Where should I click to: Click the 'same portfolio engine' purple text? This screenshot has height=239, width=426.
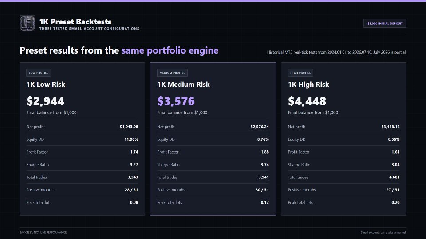click(170, 50)
